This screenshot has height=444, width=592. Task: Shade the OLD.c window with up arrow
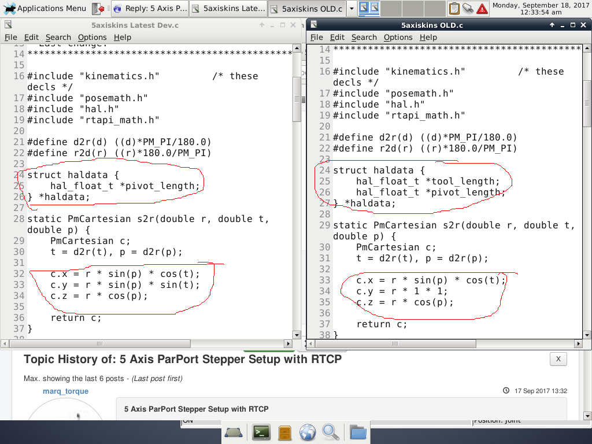tap(552, 25)
